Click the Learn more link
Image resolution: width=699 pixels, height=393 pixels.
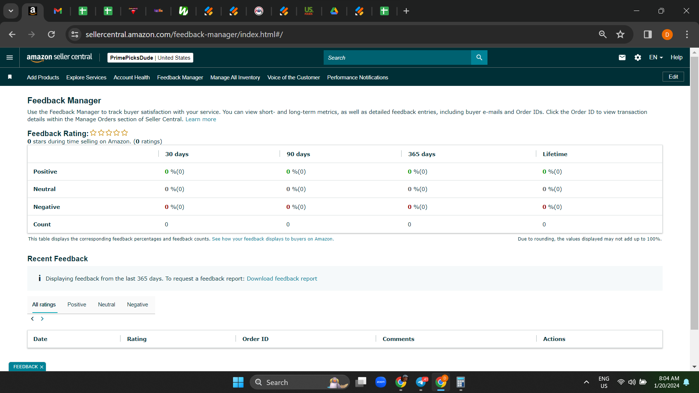pos(201,119)
